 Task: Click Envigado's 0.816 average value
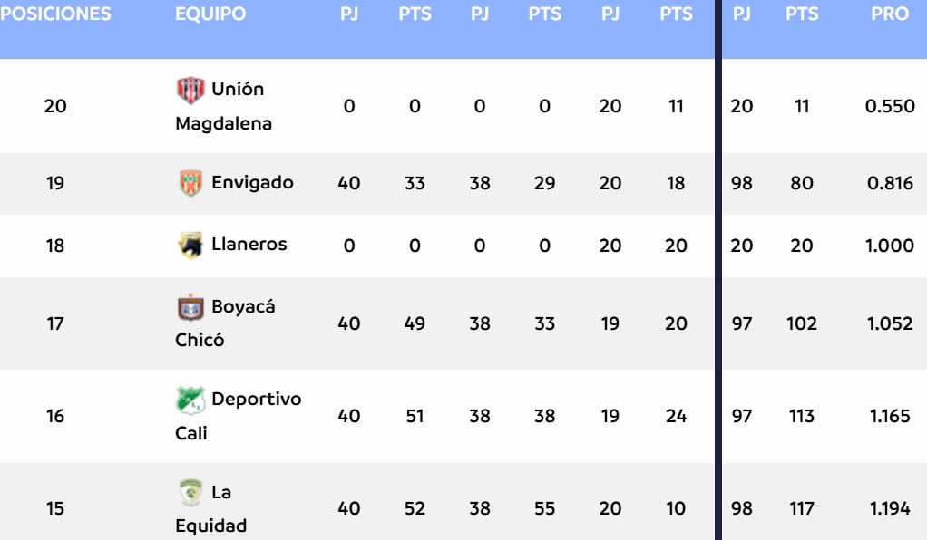coord(890,183)
